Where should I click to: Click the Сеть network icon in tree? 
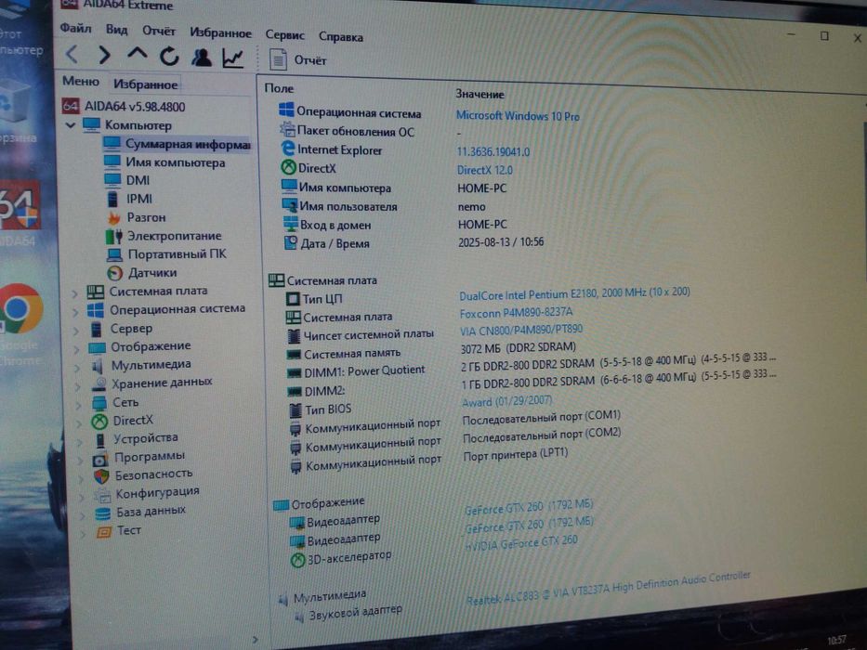coord(99,403)
